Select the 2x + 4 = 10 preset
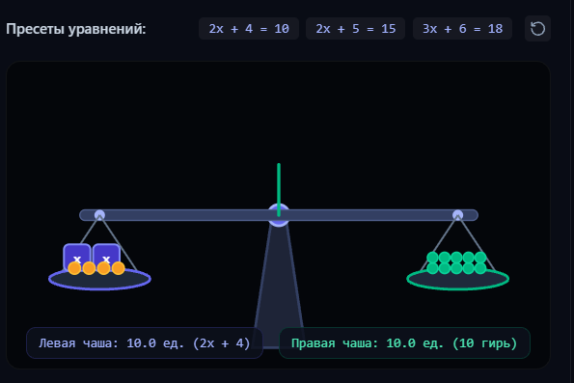574x383 pixels. [249, 29]
